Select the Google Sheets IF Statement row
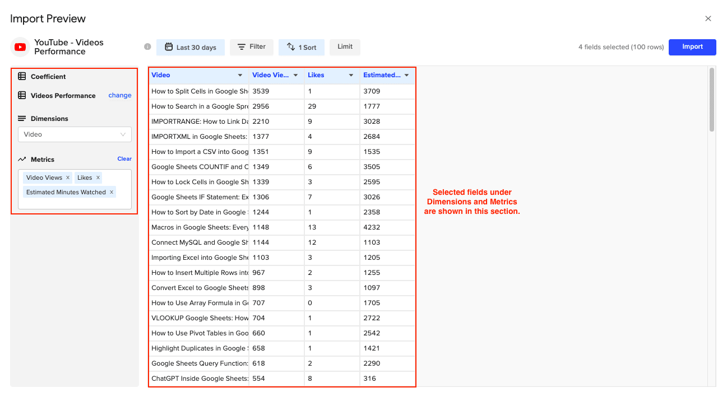The height and width of the screenshot is (397, 727). coord(282,197)
